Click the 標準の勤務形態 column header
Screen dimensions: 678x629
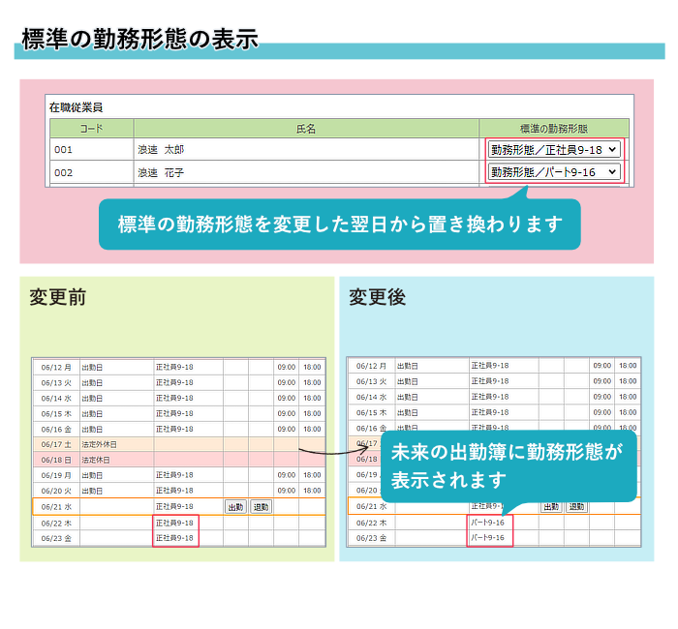point(553,128)
